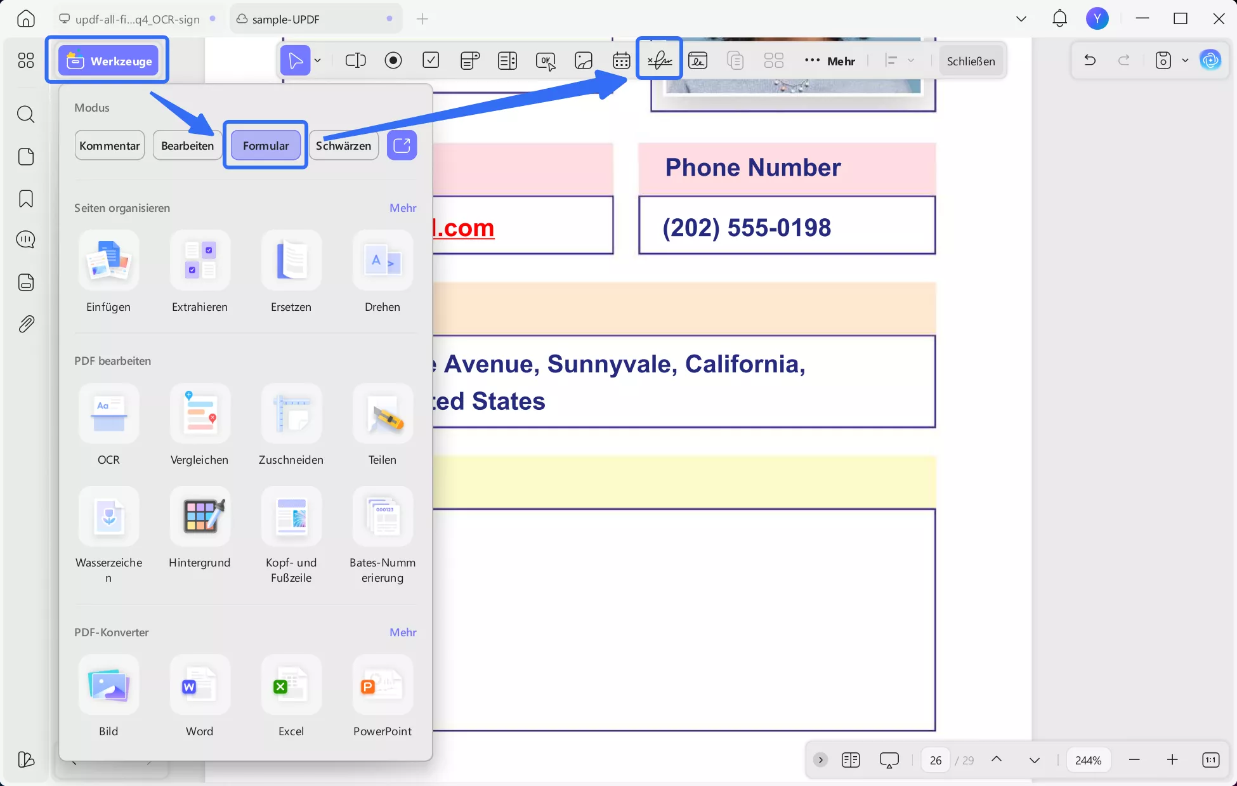Insert a date field using the calendar icon
Image resolution: width=1237 pixels, height=786 pixels.
pos(621,61)
